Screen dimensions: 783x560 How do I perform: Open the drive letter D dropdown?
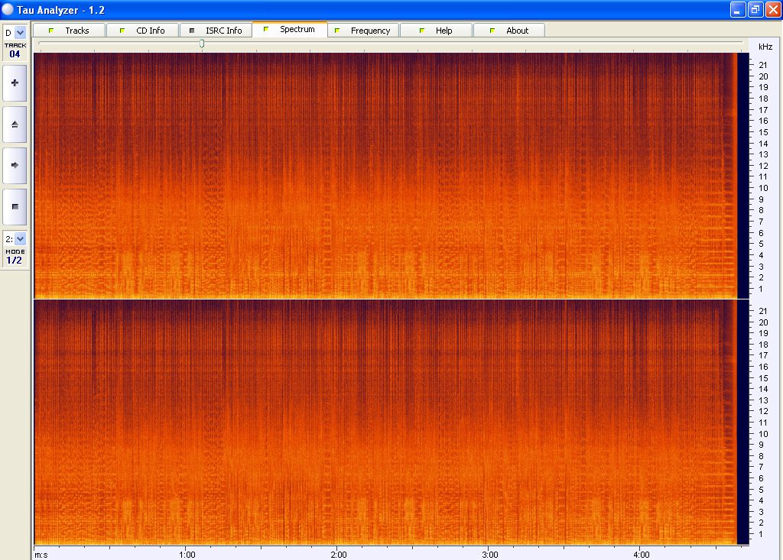20,32
